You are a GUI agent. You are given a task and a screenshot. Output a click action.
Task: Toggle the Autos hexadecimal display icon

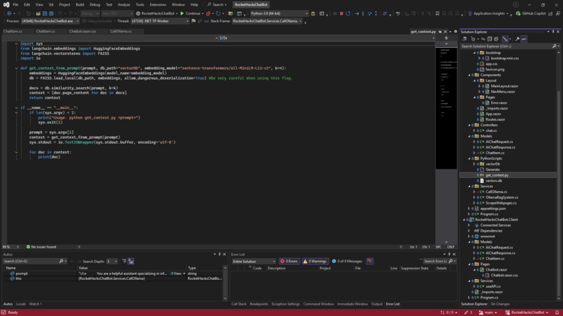131,261
